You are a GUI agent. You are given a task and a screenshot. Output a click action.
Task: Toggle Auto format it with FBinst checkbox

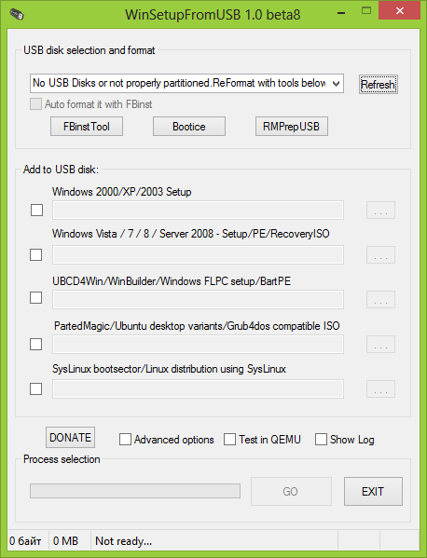click(x=35, y=104)
